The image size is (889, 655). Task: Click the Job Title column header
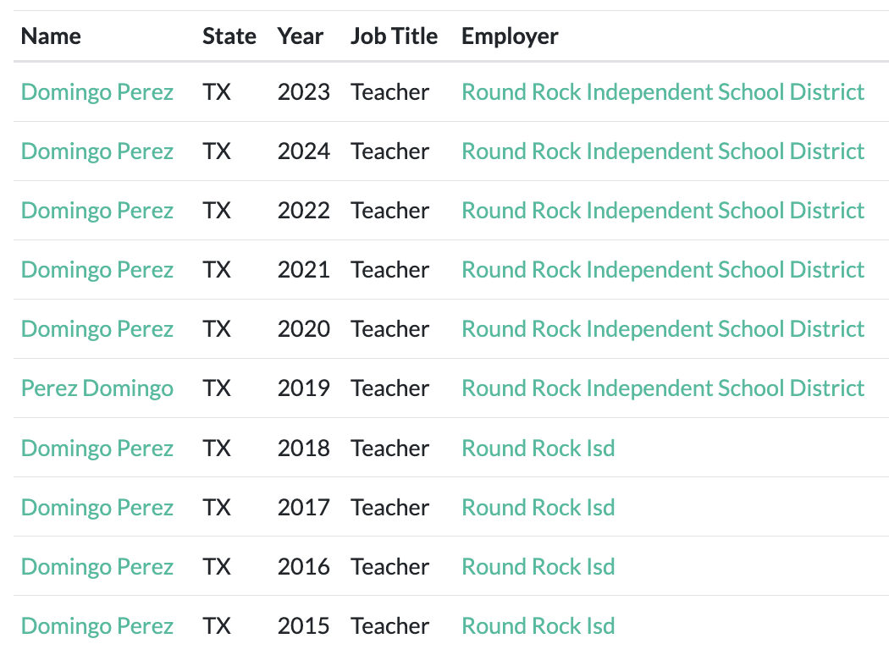click(x=394, y=36)
